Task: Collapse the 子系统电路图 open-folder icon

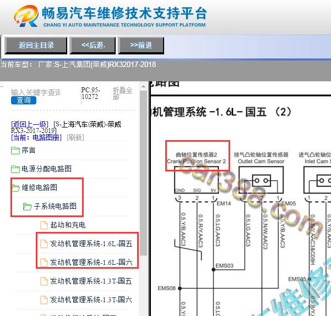Action: pyautogui.click(x=27, y=207)
